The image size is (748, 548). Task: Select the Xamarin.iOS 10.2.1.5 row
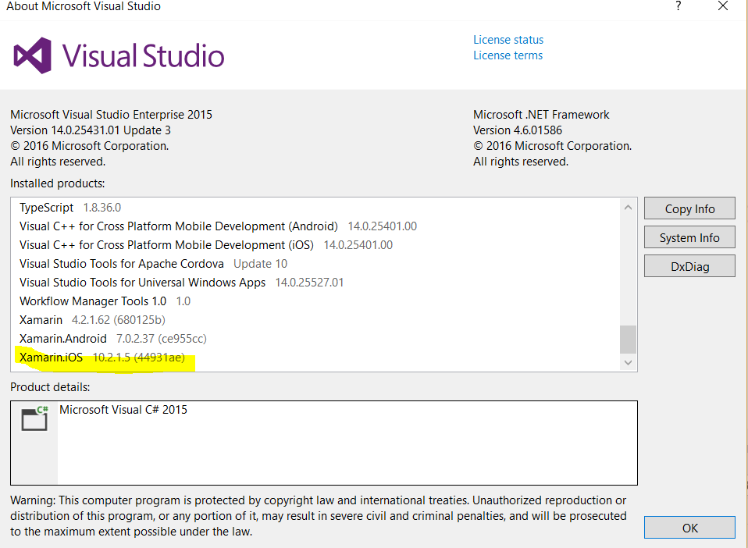tap(315, 358)
